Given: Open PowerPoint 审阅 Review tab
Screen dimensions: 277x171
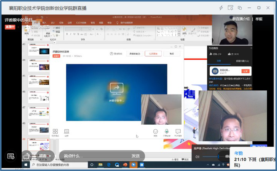Looking at the screenshot, I should tap(92, 23).
